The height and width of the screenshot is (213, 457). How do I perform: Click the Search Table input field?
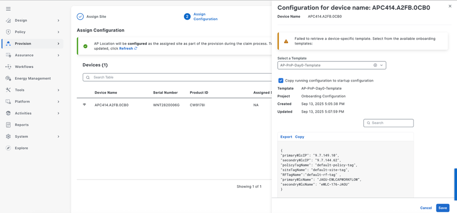[178, 77]
